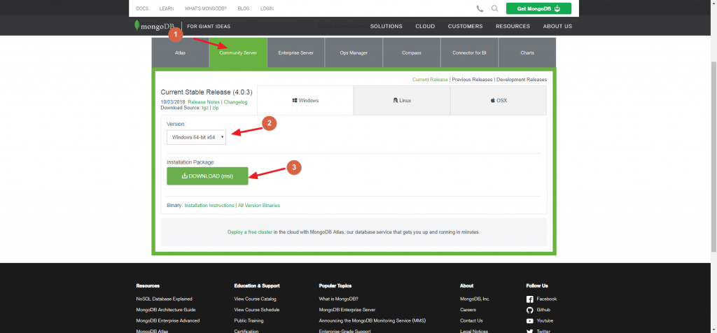Open the RESOURCES nav menu
The image size is (717, 333).
click(513, 27)
